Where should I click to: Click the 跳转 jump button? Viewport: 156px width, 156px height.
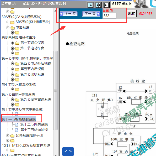click(x=132, y=13)
